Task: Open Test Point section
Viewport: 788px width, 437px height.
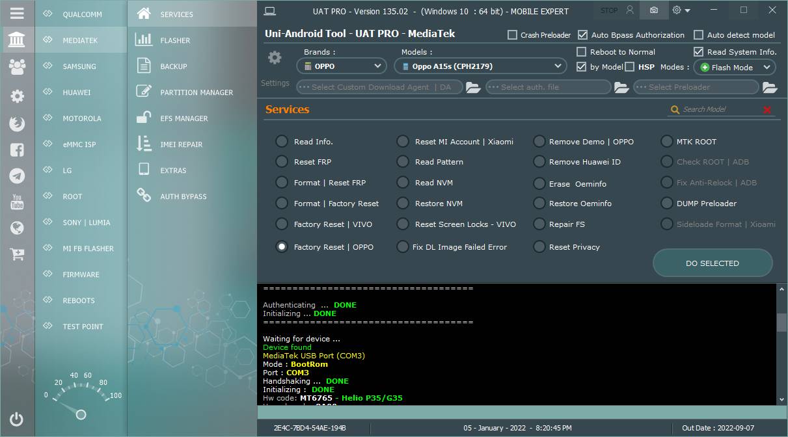Action: [81, 326]
